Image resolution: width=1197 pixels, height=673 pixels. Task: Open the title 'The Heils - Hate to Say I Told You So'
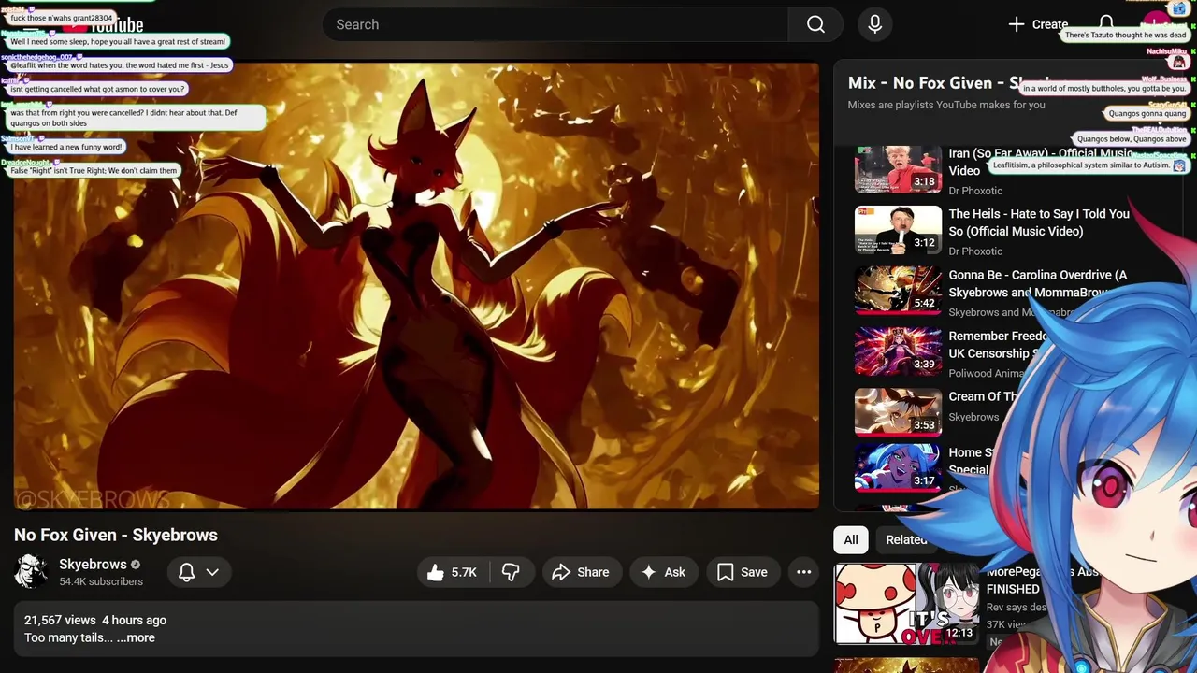click(1039, 222)
